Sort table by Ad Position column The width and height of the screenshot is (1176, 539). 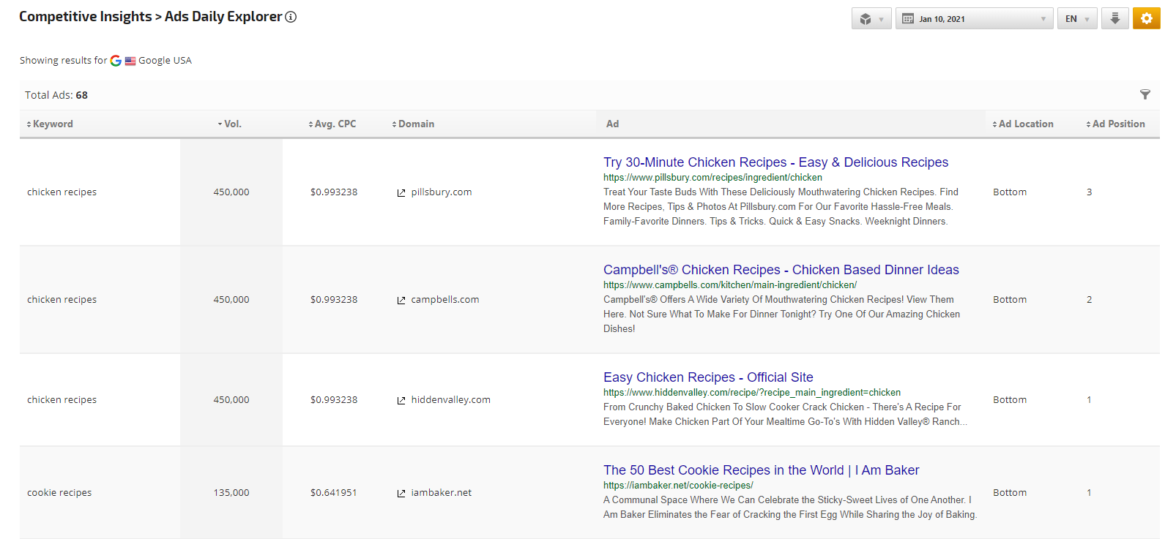(x=1116, y=124)
